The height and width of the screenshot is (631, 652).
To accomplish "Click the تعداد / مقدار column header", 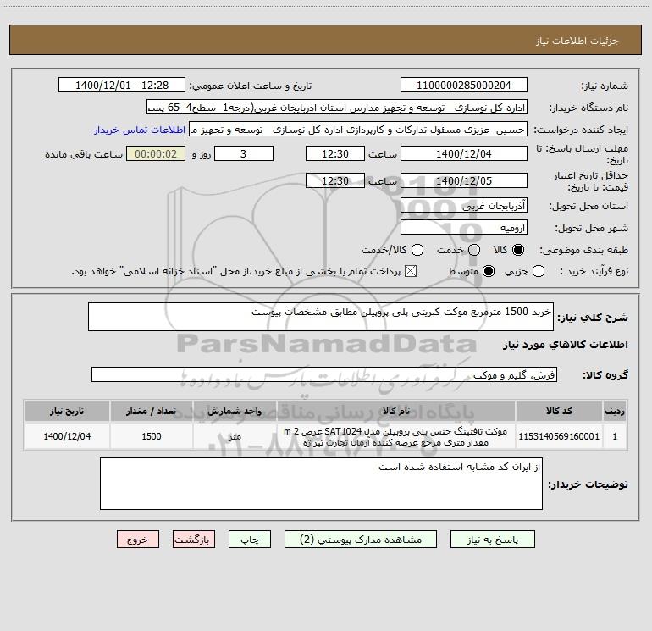I will [152, 411].
